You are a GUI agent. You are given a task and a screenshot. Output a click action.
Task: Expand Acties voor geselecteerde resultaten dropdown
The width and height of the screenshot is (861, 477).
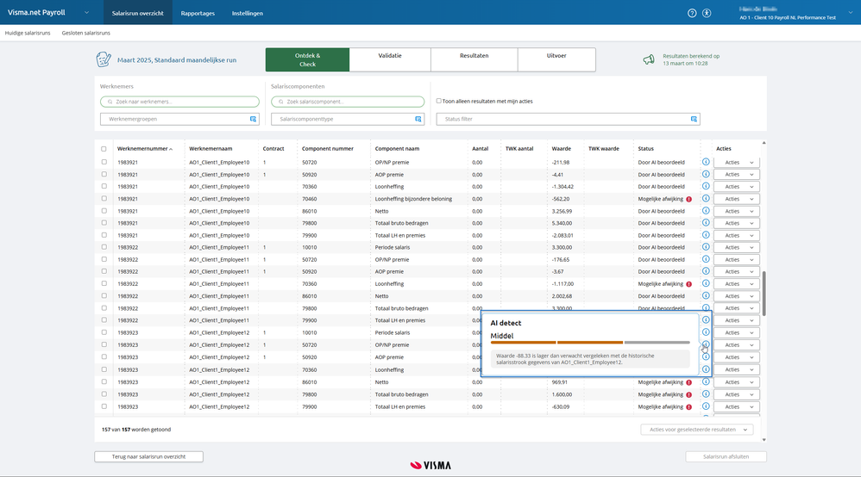click(697, 430)
